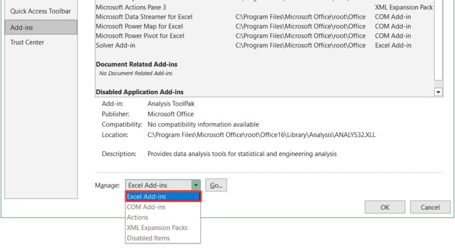
Task: Select Microsoft Power Map for Excel row
Action: 265,26
